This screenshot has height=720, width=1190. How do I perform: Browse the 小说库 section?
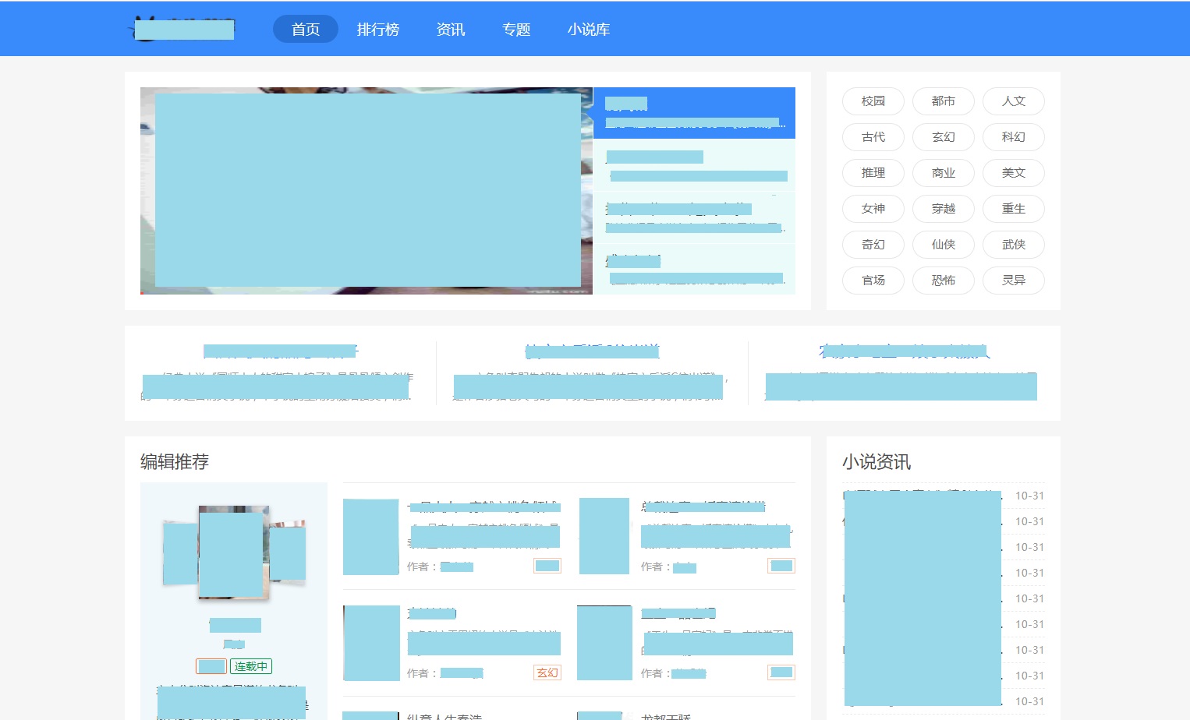click(589, 29)
